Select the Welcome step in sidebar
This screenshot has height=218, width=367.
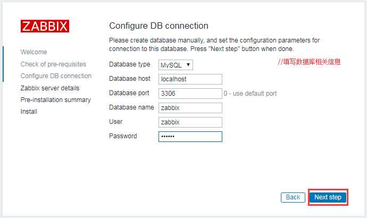(x=34, y=52)
